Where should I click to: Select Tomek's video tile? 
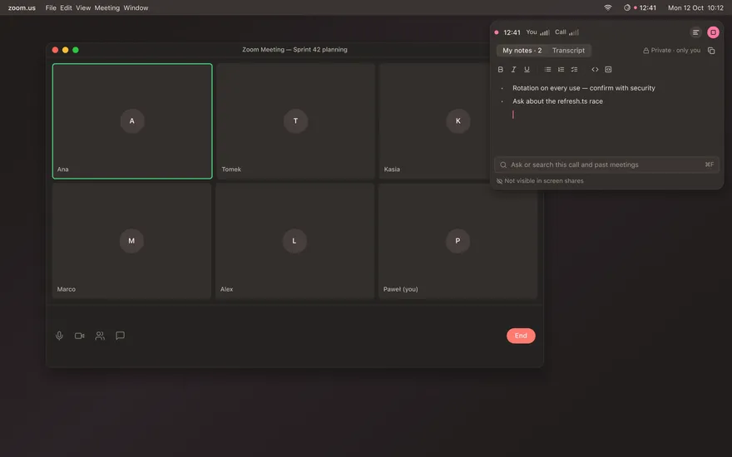(x=295, y=121)
